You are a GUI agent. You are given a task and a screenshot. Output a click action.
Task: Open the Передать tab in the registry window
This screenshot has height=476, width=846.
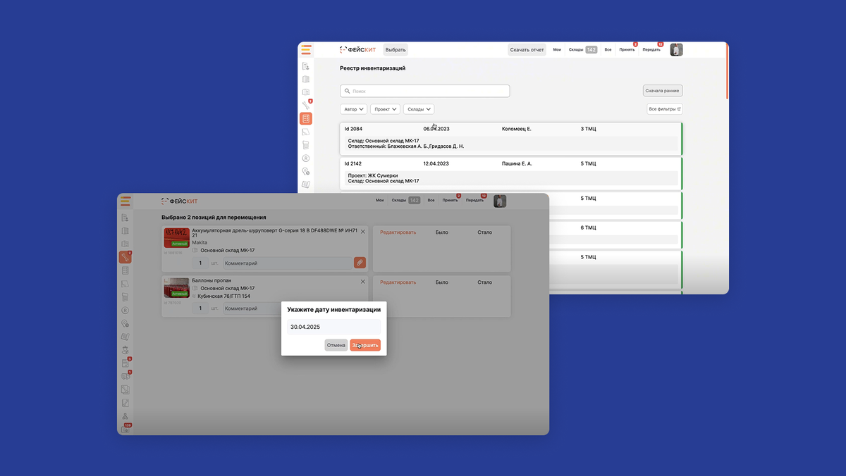click(651, 50)
